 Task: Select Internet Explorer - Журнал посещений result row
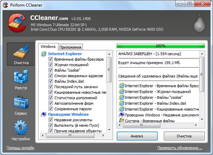tap(155, 92)
